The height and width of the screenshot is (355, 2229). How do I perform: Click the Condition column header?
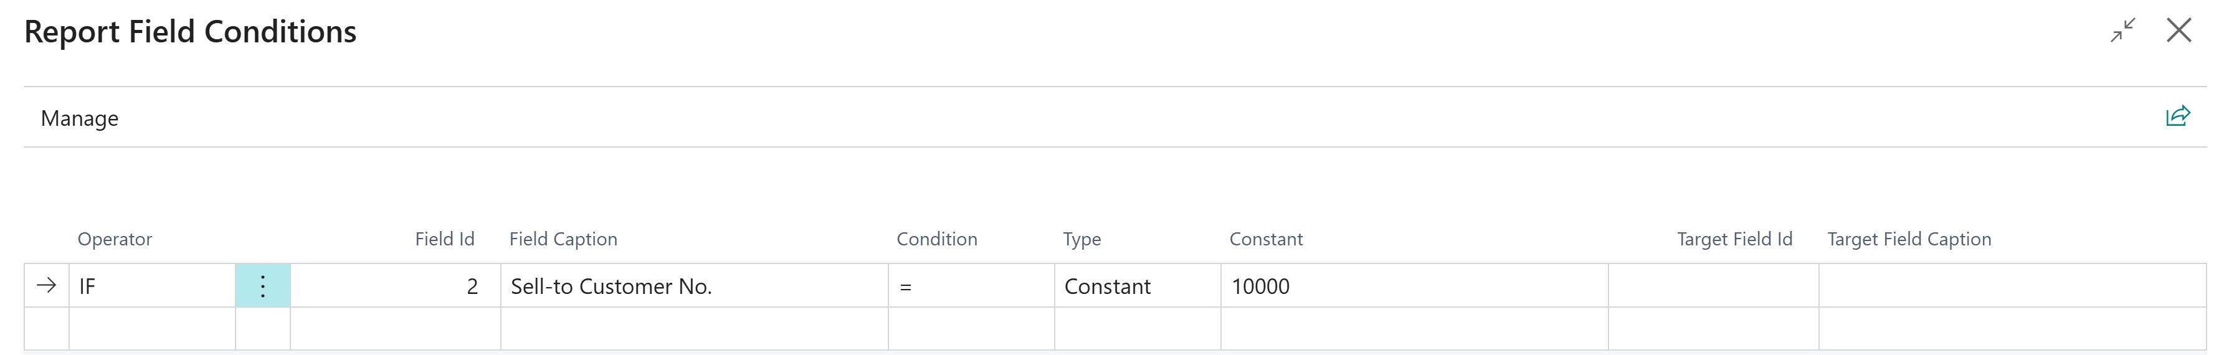[936, 239]
